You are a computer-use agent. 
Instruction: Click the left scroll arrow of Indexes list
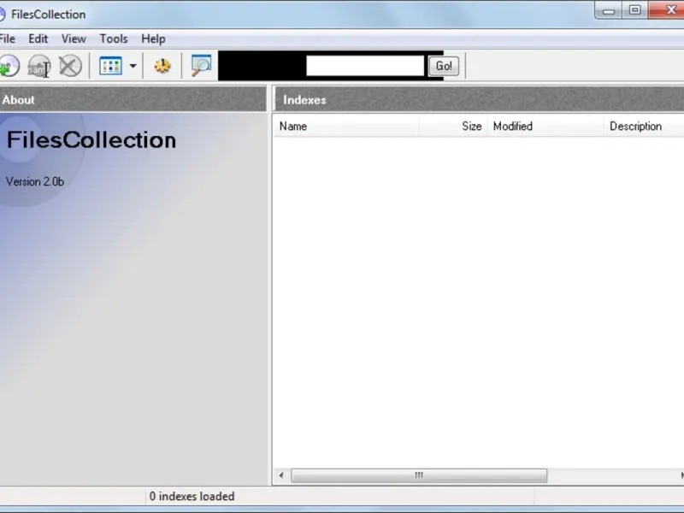click(281, 475)
